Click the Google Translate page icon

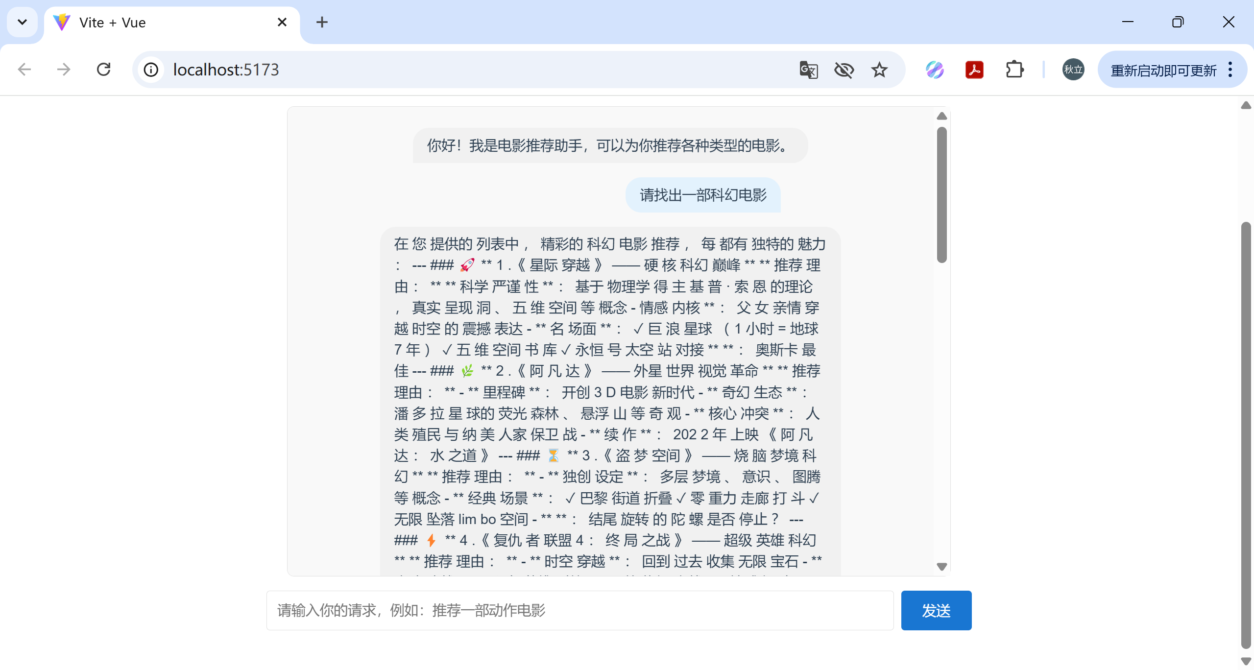(808, 70)
